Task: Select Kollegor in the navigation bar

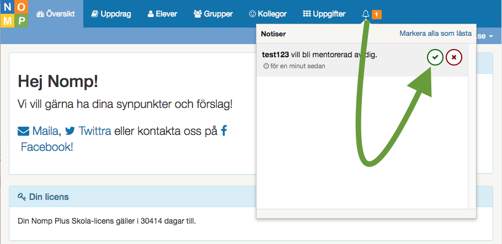Action: [268, 14]
